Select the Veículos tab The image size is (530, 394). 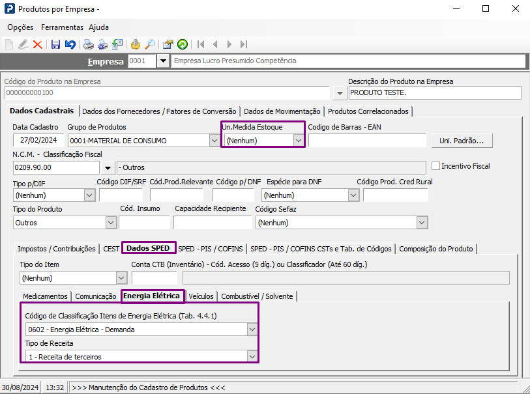click(200, 296)
